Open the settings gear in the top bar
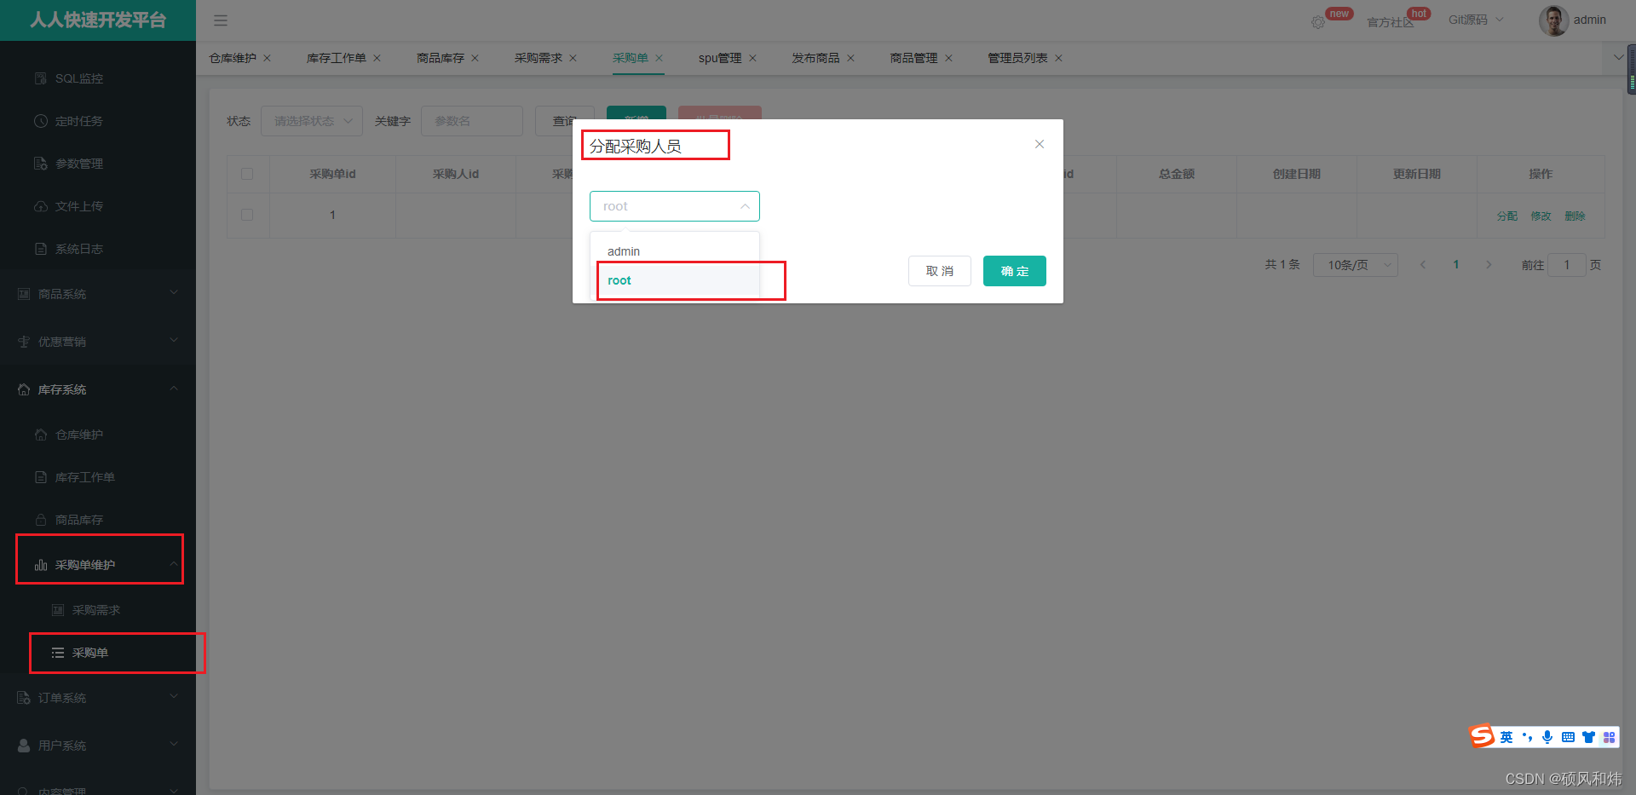 pos(1319,20)
